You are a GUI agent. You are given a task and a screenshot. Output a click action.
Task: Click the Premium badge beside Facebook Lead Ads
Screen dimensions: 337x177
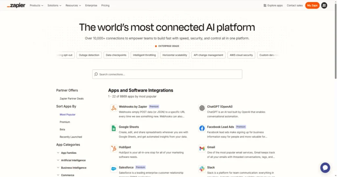point(241,127)
